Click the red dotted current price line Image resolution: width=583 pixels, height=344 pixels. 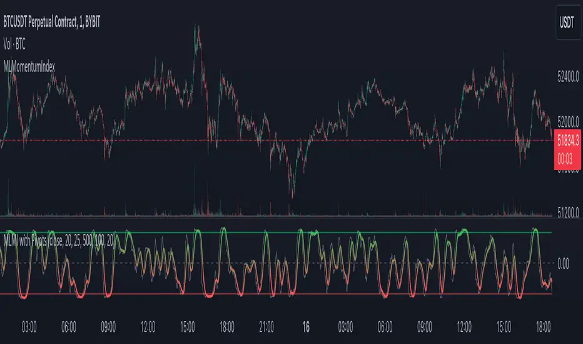coord(276,140)
